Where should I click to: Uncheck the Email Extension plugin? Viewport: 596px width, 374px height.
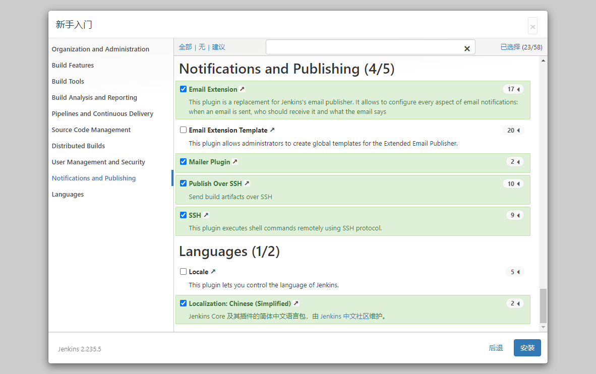[183, 89]
